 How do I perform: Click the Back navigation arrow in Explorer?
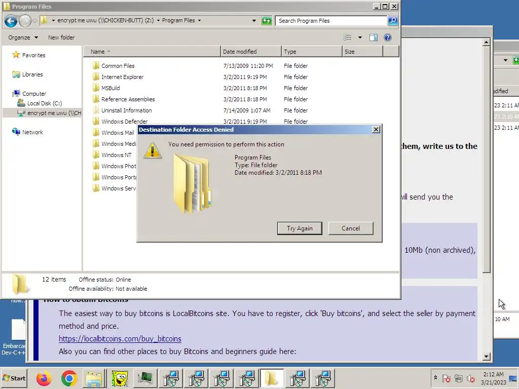tap(11, 21)
